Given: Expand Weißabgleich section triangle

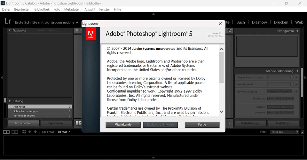Looking at the screenshot, I should pos(296,84).
